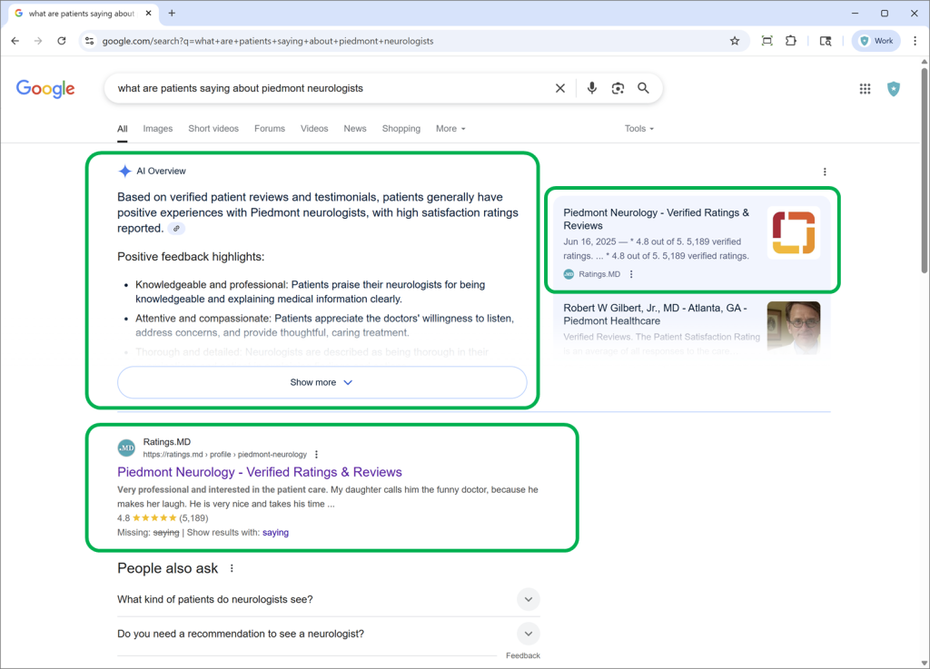Click the 'People also ask' heading
This screenshot has width=930, height=669.
168,568
